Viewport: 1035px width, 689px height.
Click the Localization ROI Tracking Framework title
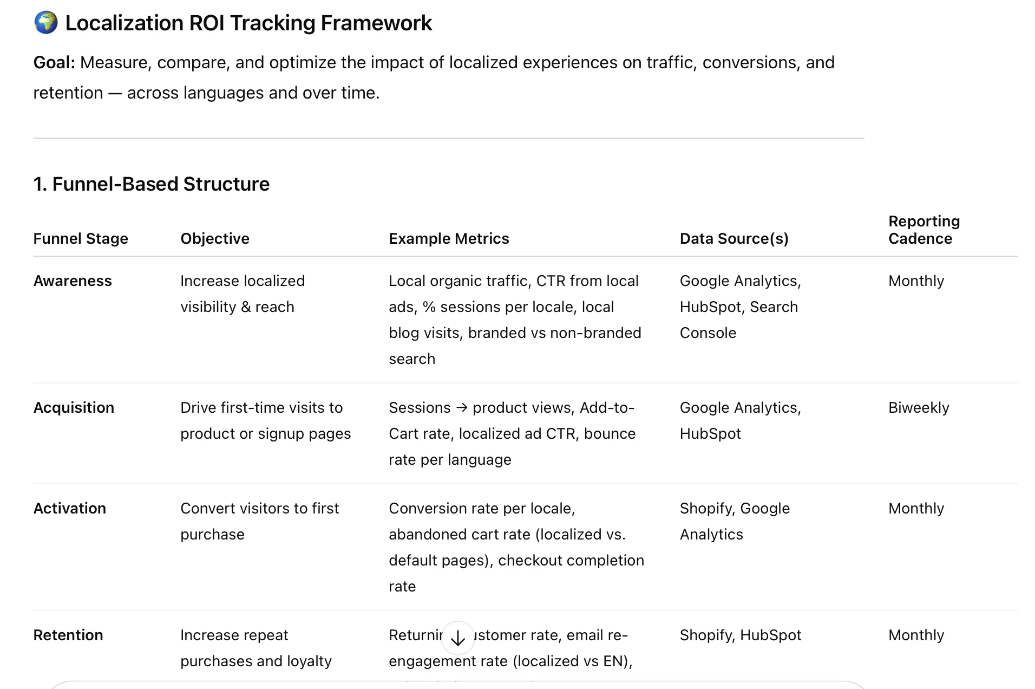[248, 23]
